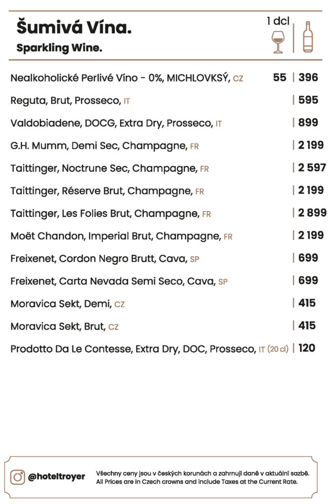Select Nealkoholické Perlivé Víno Michlovský item
Image resolution: width=328 pixels, height=504 pixels.
pyautogui.click(x=127, y=78)
